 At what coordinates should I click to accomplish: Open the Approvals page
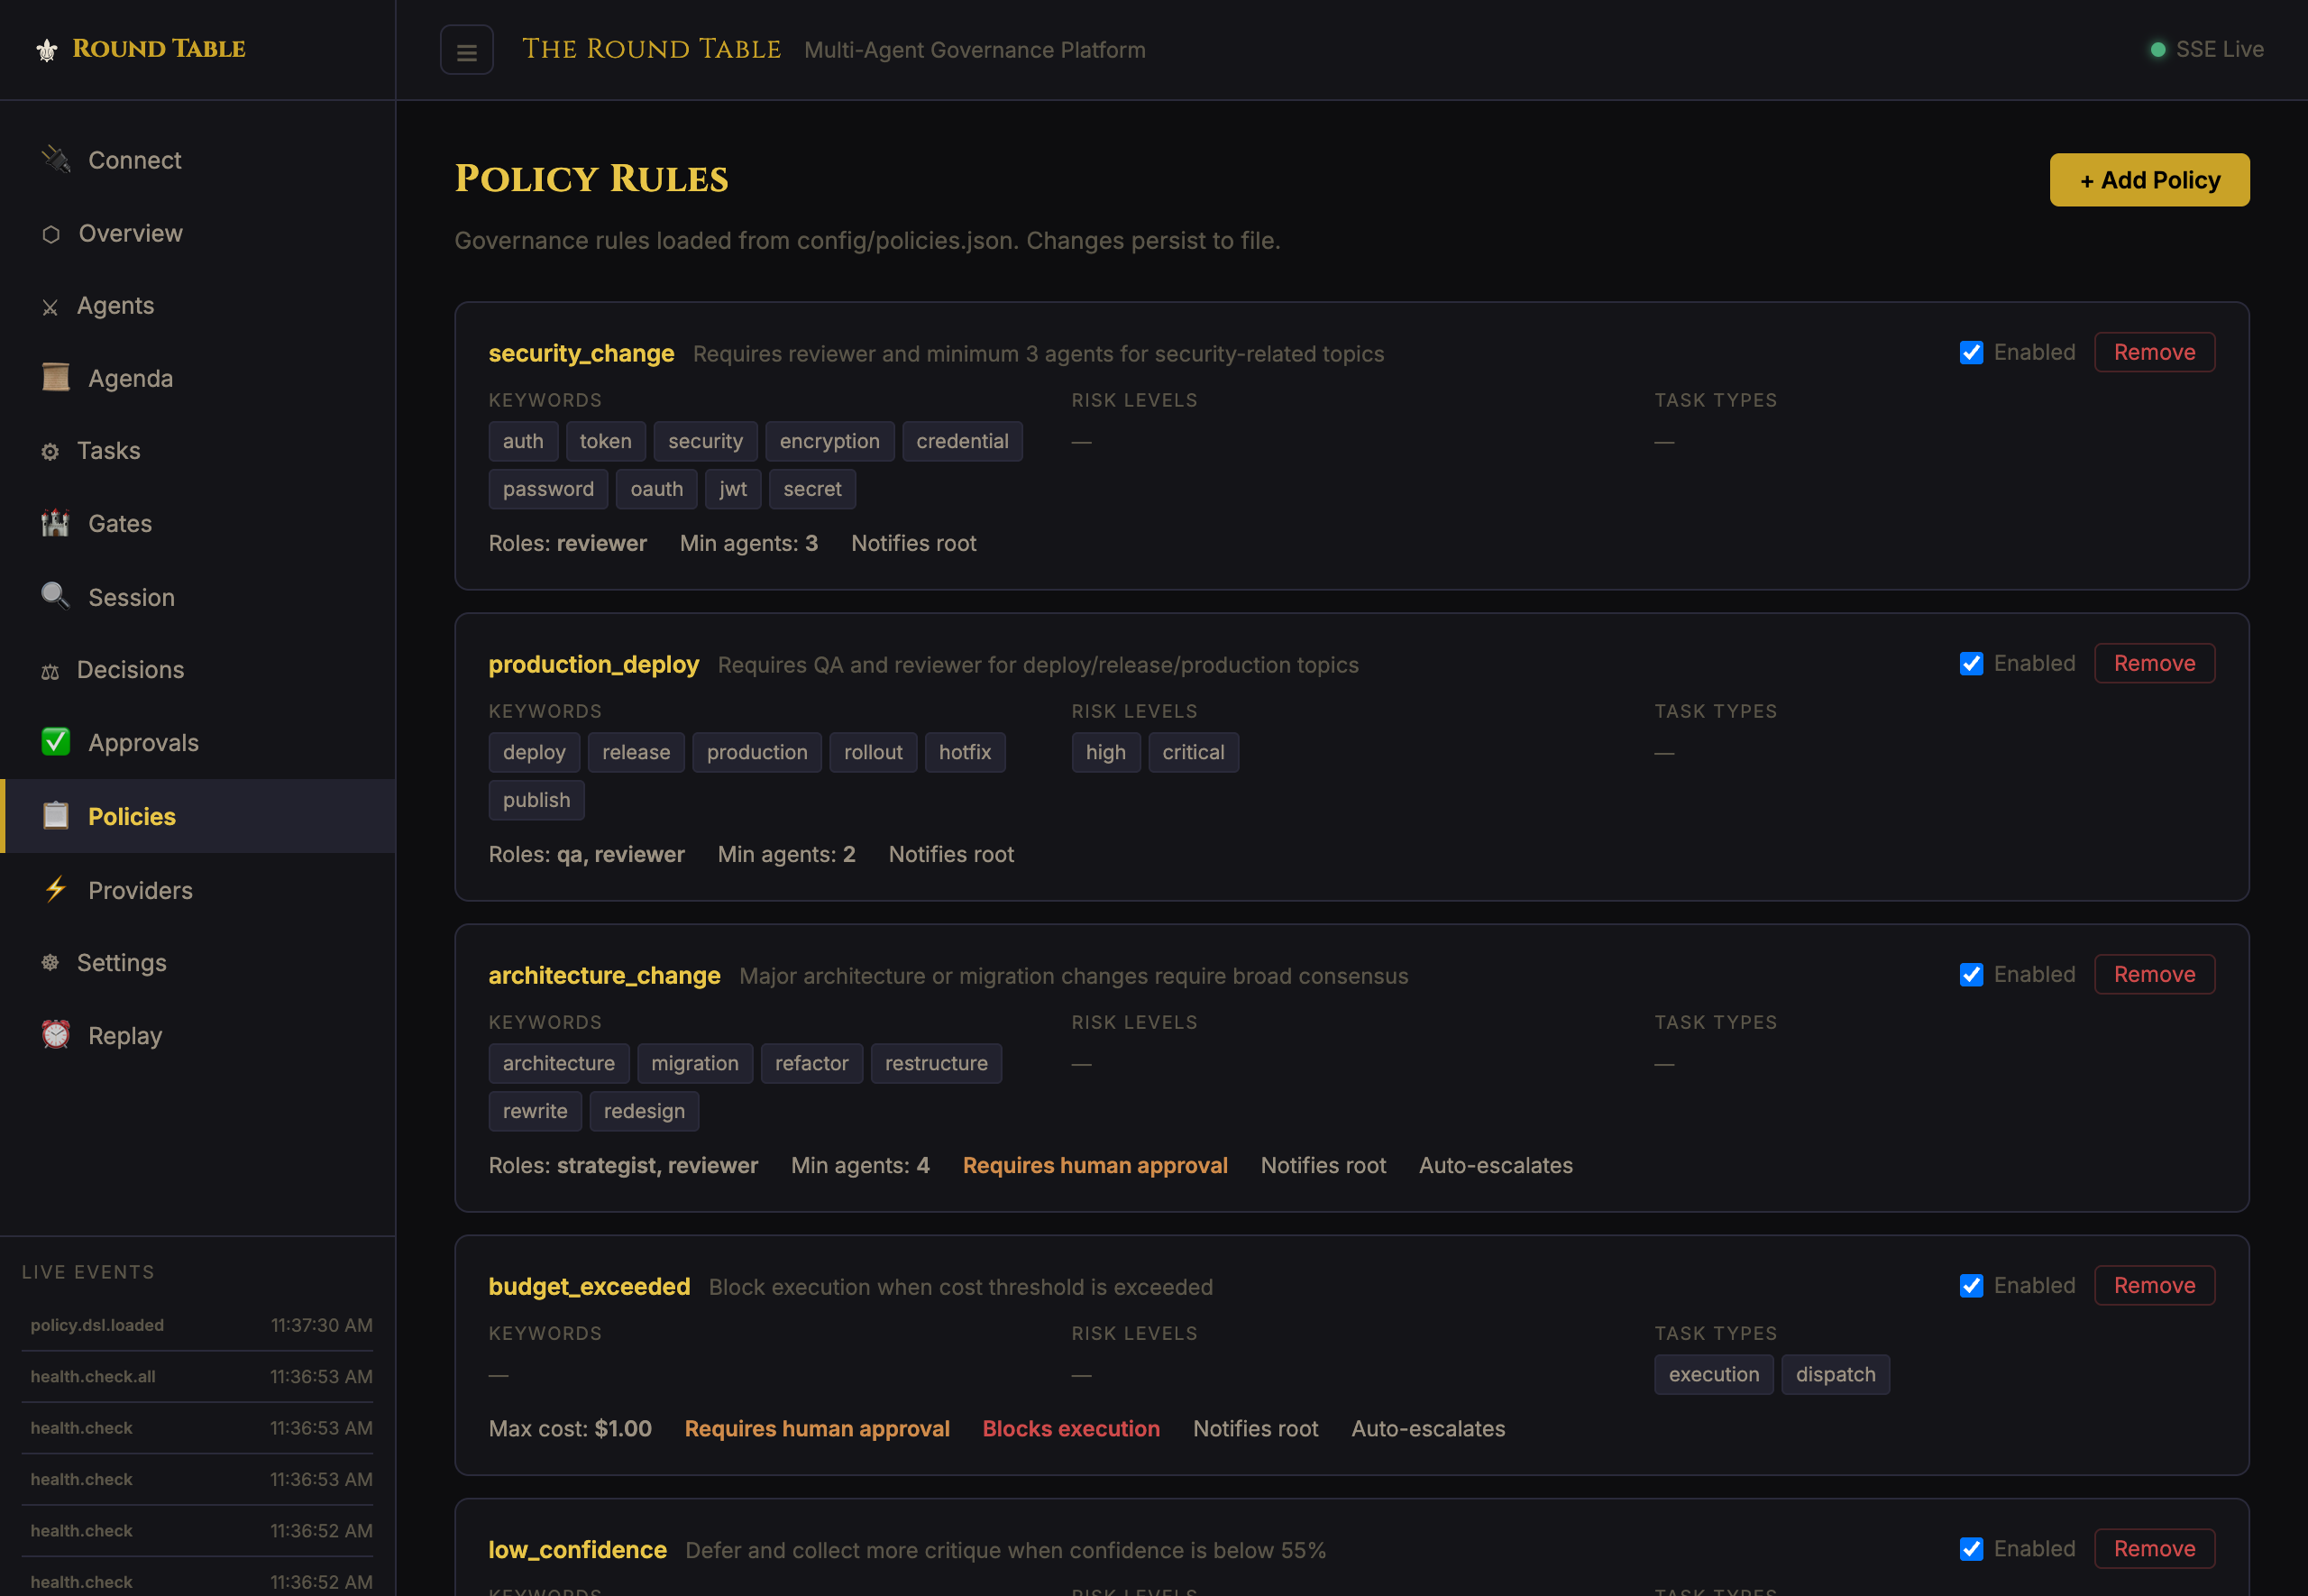tap(198, 743)
